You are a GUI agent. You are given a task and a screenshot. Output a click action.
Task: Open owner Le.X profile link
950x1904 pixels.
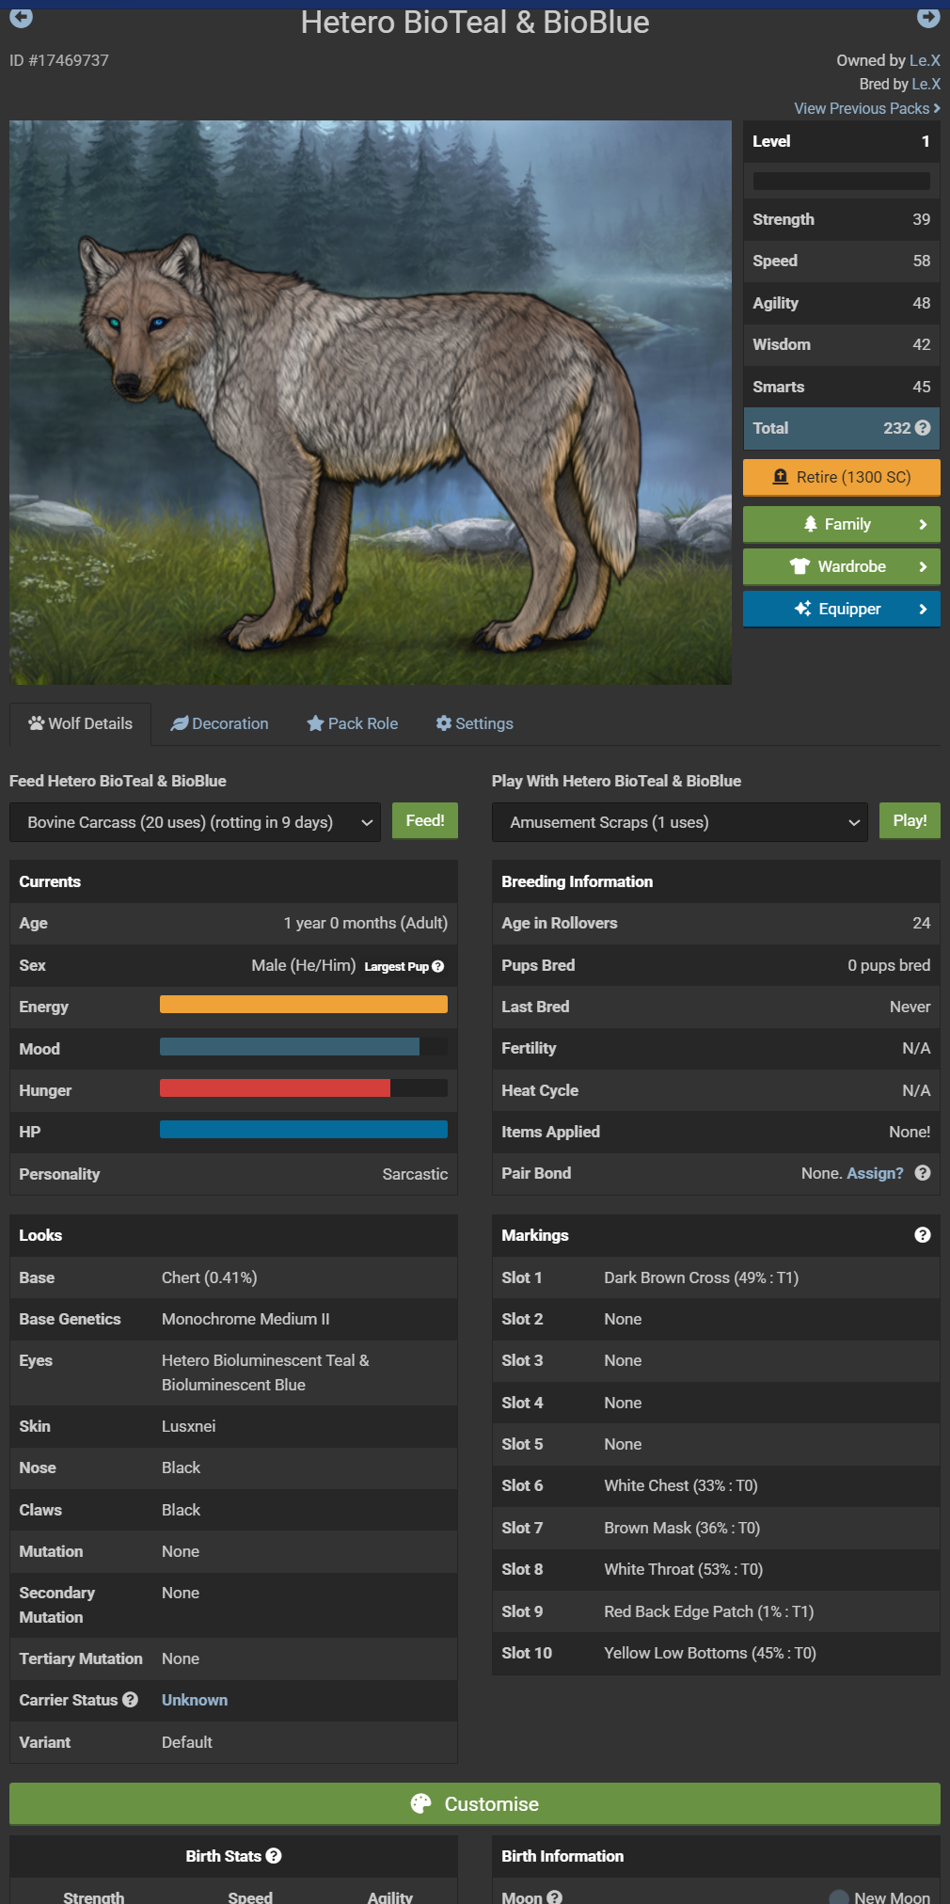[925, 60]
